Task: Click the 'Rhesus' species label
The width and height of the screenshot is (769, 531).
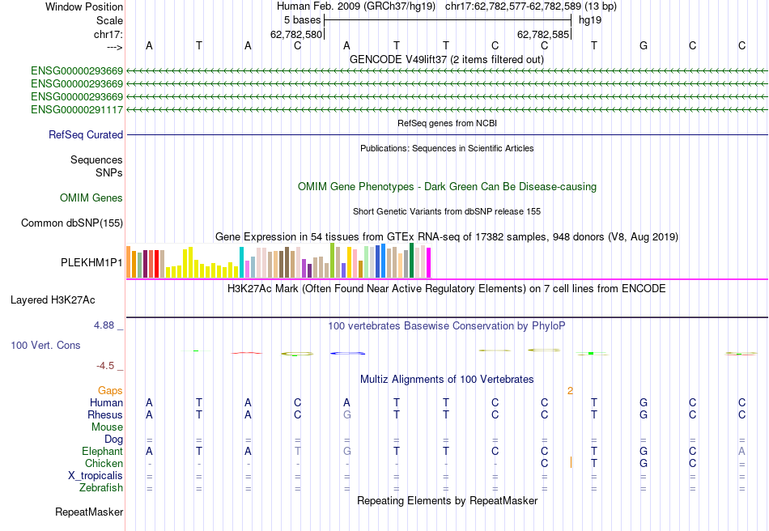Action: 105,414
